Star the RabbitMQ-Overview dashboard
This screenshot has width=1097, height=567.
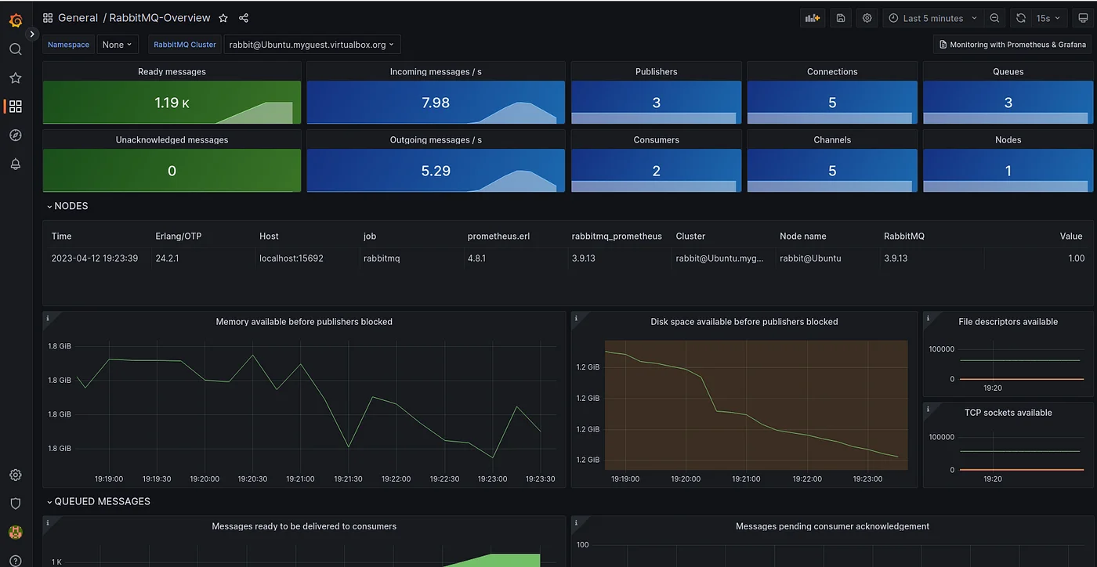223,18
